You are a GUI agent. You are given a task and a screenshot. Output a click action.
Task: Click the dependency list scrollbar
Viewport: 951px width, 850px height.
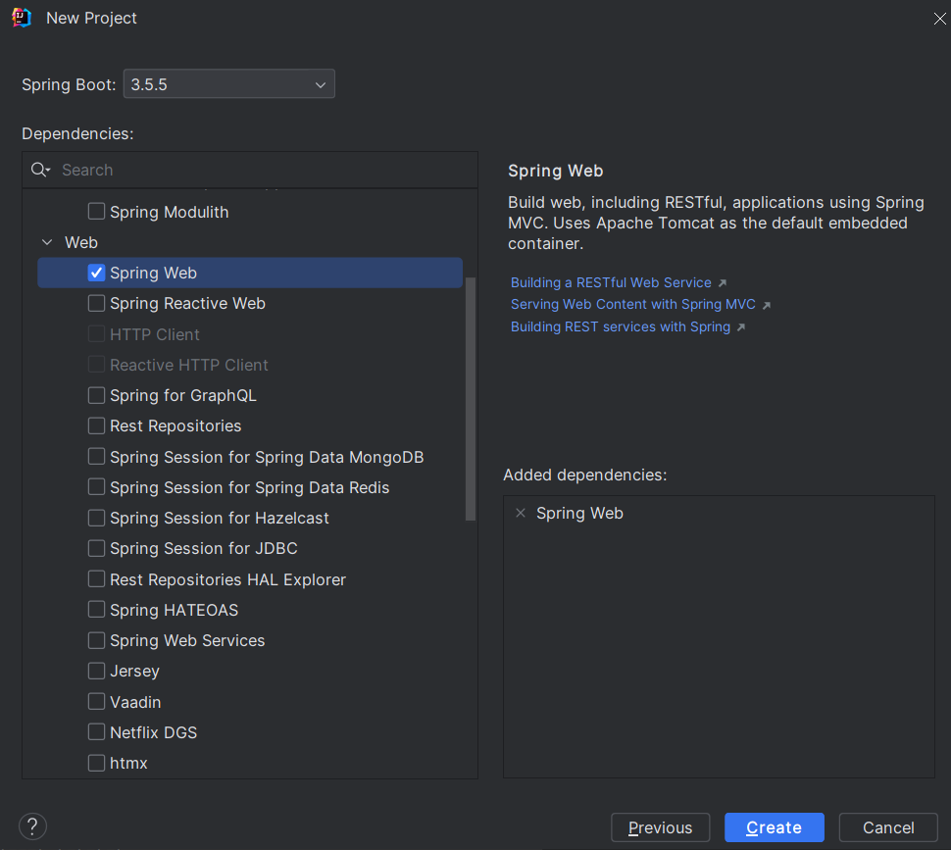coord(471,399)
